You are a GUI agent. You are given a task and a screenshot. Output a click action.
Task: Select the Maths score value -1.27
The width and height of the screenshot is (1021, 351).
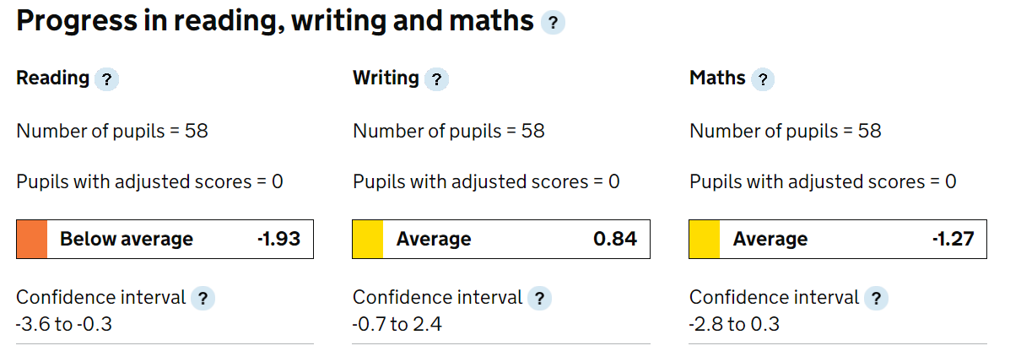click(953, 240)
